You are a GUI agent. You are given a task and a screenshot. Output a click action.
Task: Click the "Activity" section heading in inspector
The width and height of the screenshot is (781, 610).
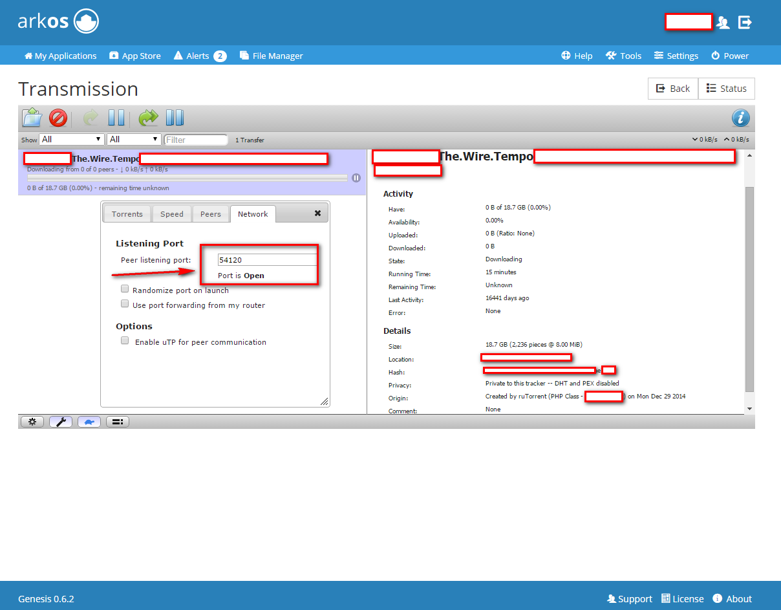[398, 193]
